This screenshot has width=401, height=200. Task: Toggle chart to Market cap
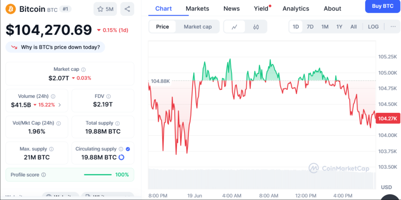click(198, 27)
